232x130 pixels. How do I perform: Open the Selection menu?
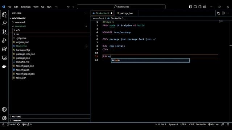coord(26,7)
